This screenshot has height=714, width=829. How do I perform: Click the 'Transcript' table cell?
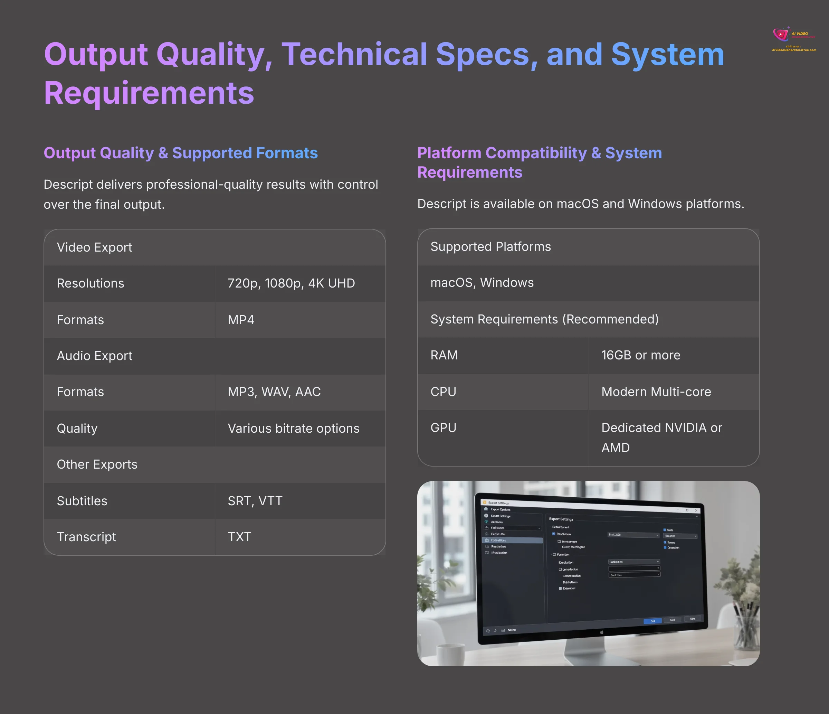[130, 537]
